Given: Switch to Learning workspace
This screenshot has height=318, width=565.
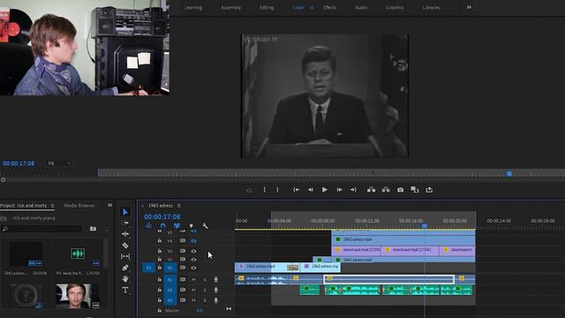Looking at the screenshot, I should (193, 8).
